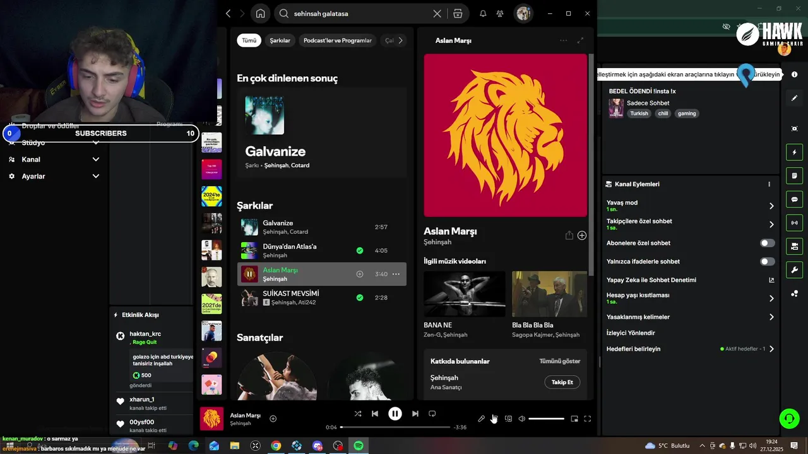The width and height of the screenshot is (808, 454).
Task: Show more filter chips with arrow
Action: pyautogui.click(x=400, y=40)
